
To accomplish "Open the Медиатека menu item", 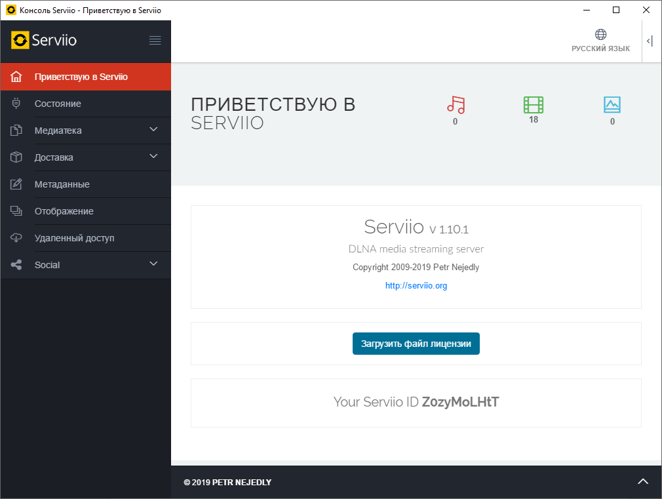I will point(86,130).
